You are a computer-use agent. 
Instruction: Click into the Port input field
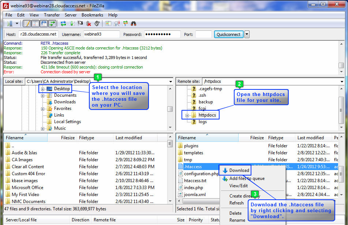point(203,34)
